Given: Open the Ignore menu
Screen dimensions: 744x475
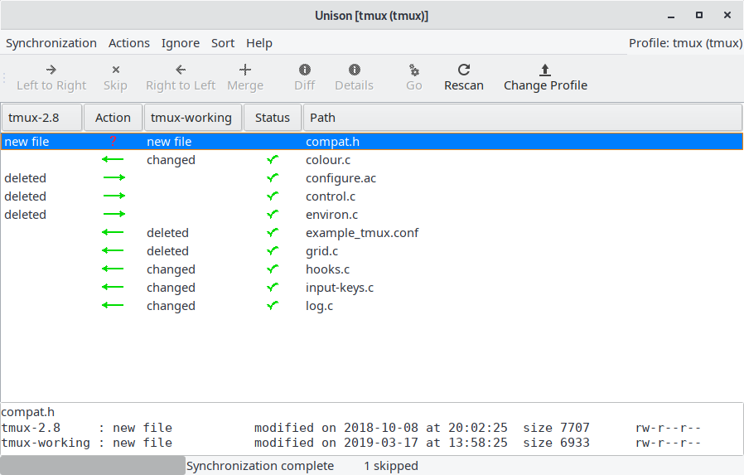Looking at the screenshot, I should (181, 43).
